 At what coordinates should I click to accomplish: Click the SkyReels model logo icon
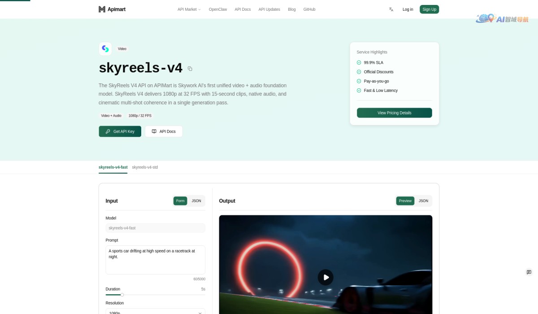click(x=105, y=48)
